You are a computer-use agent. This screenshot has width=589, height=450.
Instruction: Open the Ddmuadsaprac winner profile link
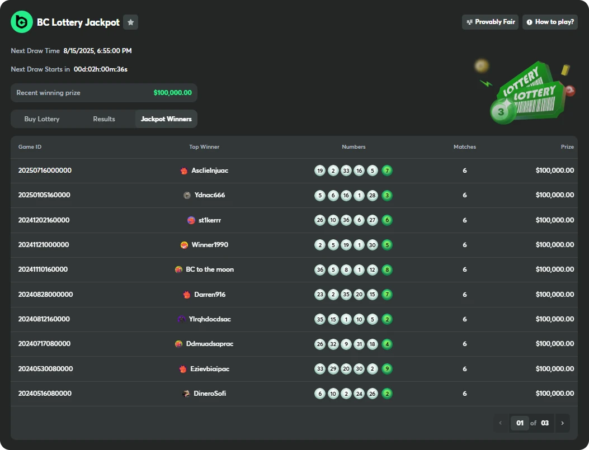click(x=210, y=344)
